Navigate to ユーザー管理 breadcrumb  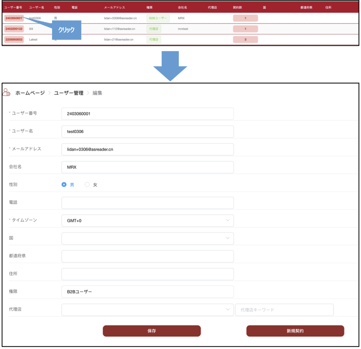pyautogui.click(x=69, y=93)
